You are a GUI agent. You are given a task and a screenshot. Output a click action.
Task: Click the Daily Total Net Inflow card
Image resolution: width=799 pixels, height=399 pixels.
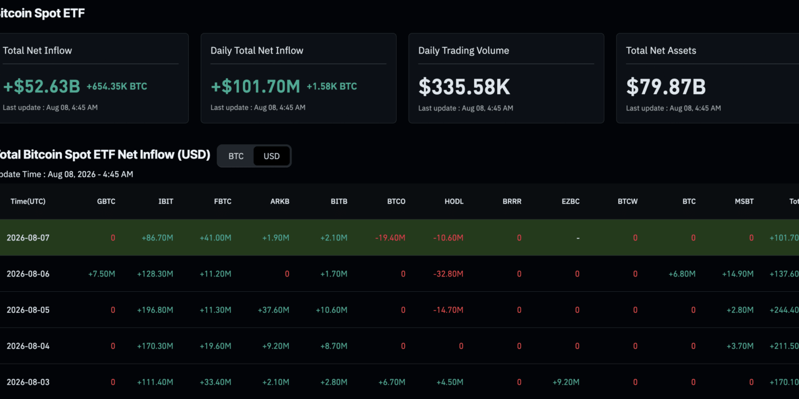click(x=298, y=78)
